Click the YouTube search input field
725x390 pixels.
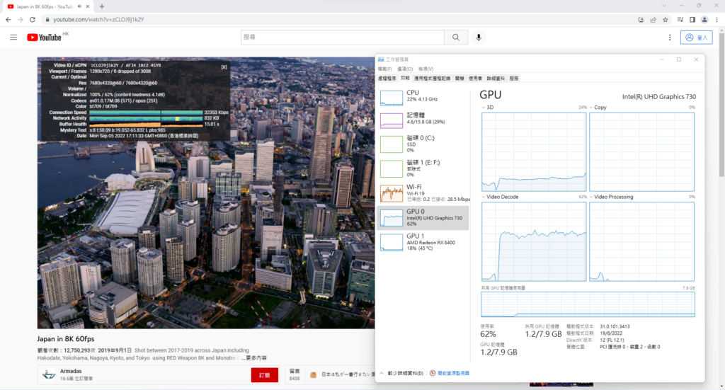coord(342,37)
